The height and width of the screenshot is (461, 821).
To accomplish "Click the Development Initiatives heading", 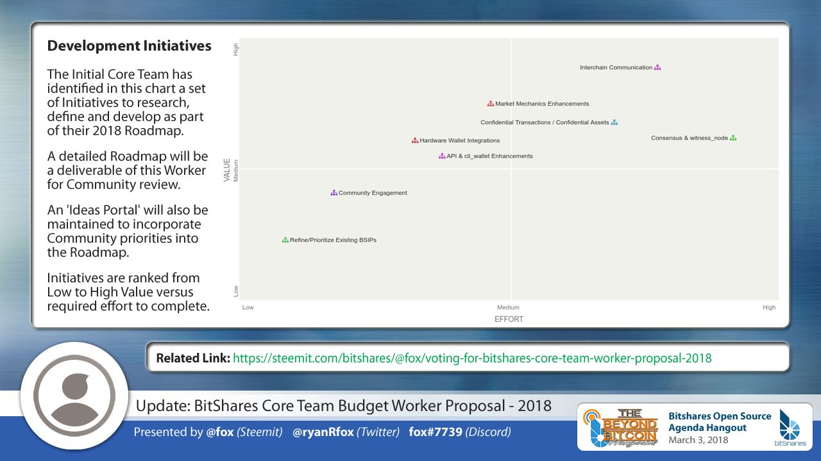I will click(130, 46).
